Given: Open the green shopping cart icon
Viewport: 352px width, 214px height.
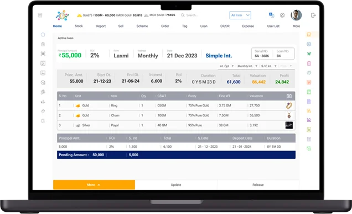Looking at the screenshot, I should (309, 54).
